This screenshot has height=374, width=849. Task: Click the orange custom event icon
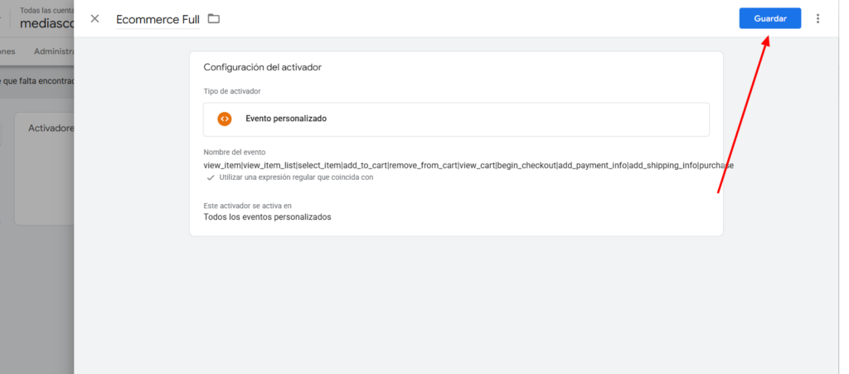[x=224, y=119]
